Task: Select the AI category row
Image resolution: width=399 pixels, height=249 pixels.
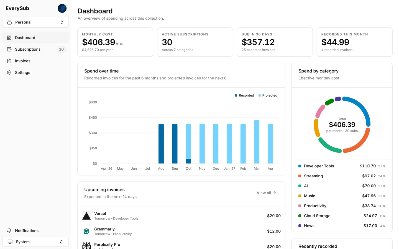Action: (342, 186)
